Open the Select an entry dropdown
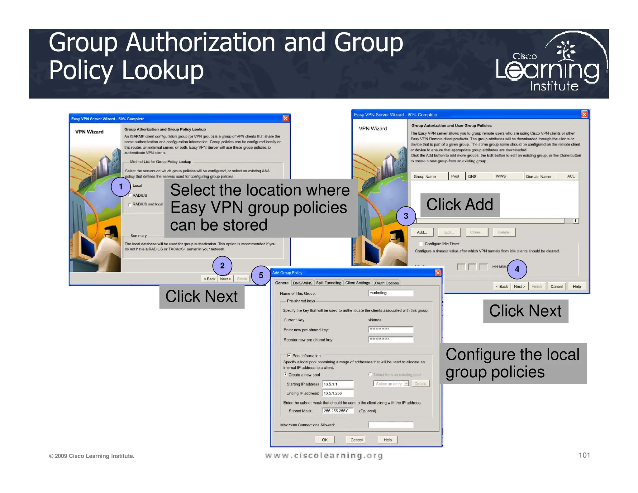Viewport: 638px width, 493px height. (x=391, y=384)
